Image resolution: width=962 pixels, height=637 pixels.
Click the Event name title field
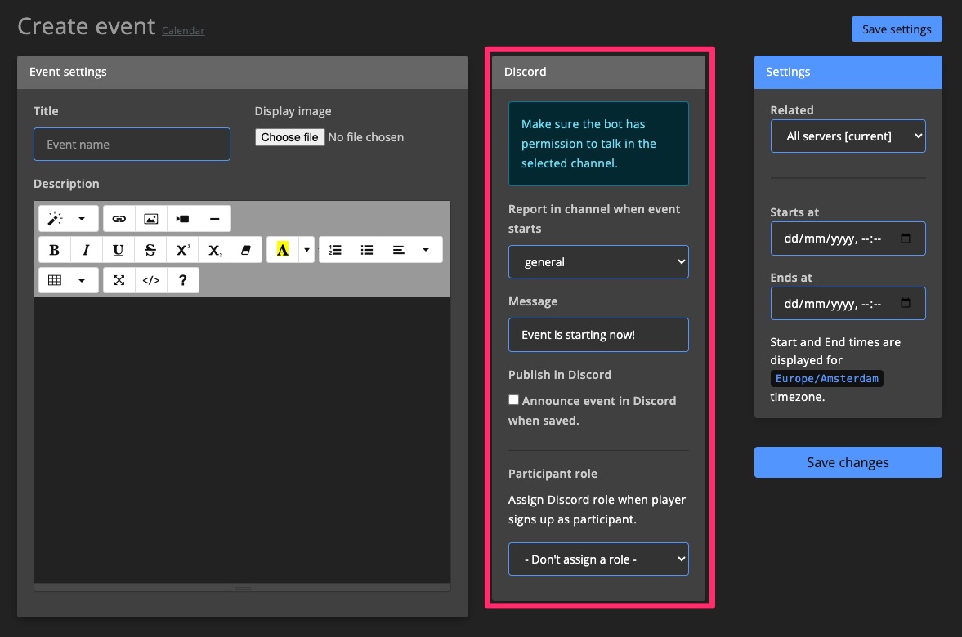tap(132, 145)
